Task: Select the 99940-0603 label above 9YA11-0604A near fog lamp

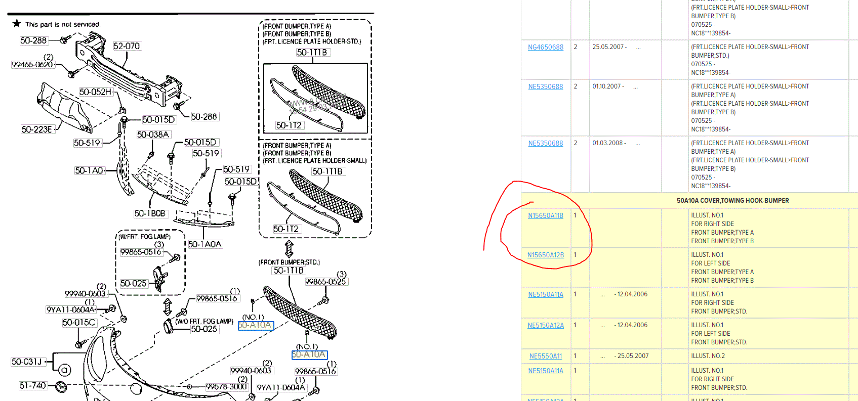Action: click(86, 294)
